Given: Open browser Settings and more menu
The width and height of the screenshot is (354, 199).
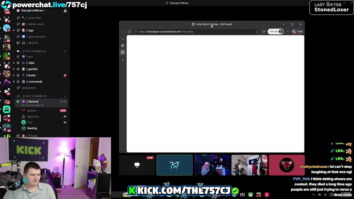Looking at the screenshot, I should [x=287, y=32].
